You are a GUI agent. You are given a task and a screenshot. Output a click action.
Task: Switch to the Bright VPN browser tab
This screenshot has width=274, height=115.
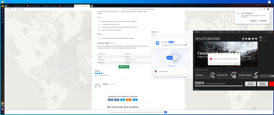(x=50, y=6)
